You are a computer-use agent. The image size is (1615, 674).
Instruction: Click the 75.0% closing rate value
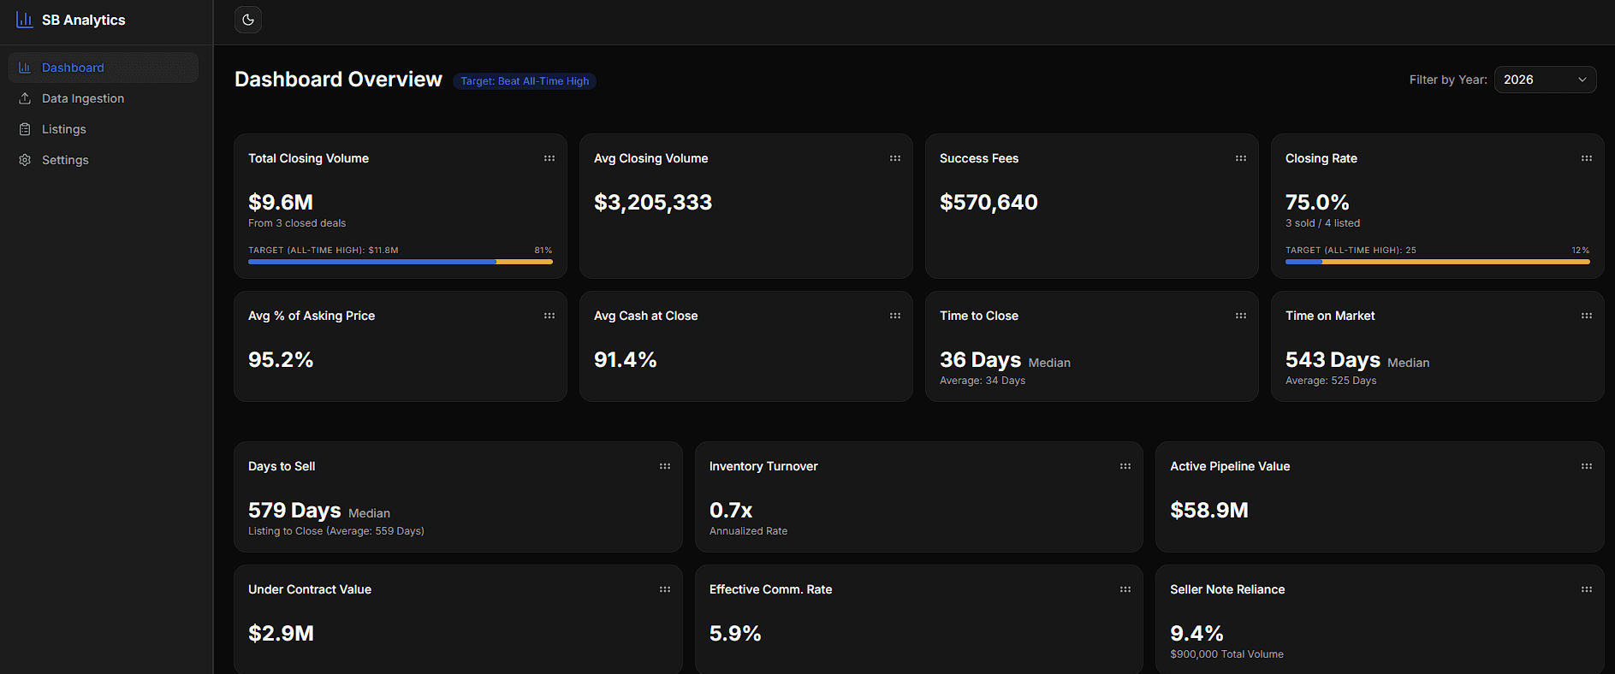tap(1317, 203)
